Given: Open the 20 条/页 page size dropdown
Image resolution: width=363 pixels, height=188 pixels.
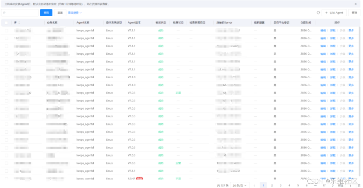Looking at the screenshot, I should (240, 185).
